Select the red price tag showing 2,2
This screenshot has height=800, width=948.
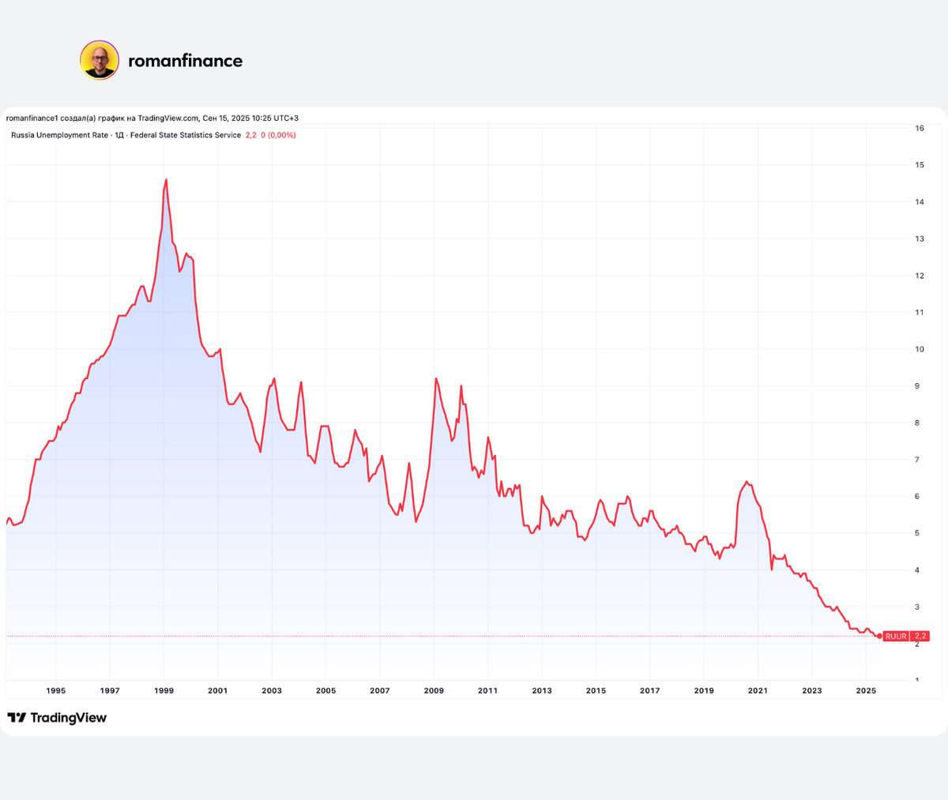pyautogui.click(x=920, y=636)
